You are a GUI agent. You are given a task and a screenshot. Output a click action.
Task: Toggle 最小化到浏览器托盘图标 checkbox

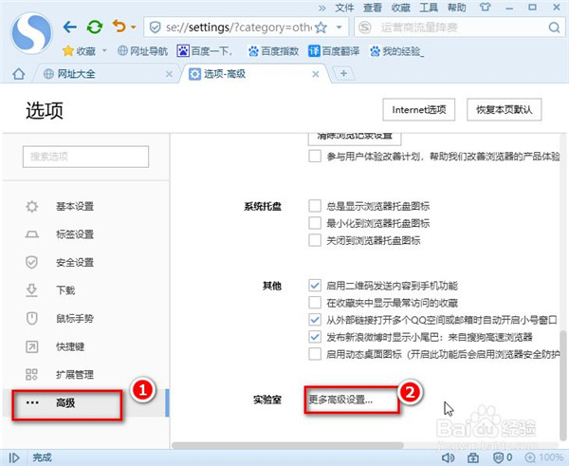[x=315, y=223]
